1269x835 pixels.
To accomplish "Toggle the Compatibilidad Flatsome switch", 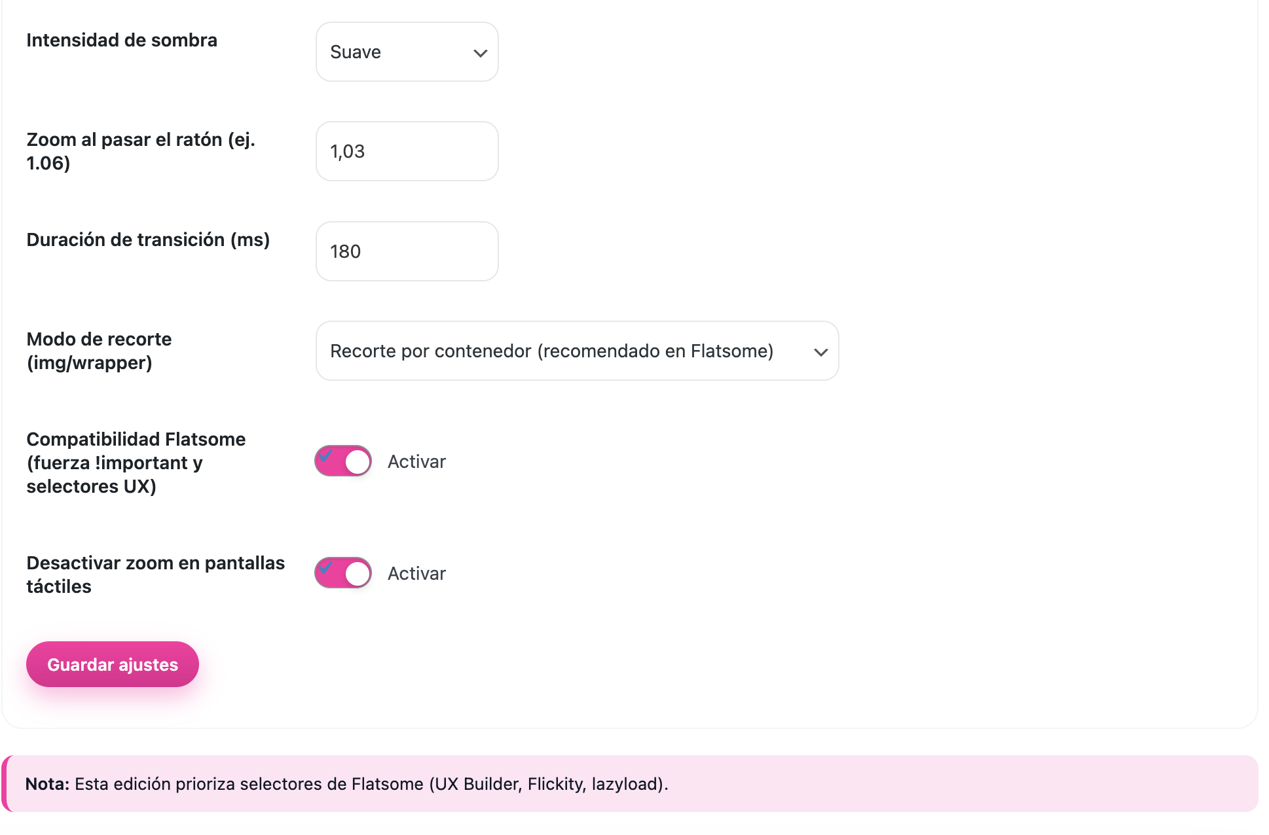I will tap(343, 461).
